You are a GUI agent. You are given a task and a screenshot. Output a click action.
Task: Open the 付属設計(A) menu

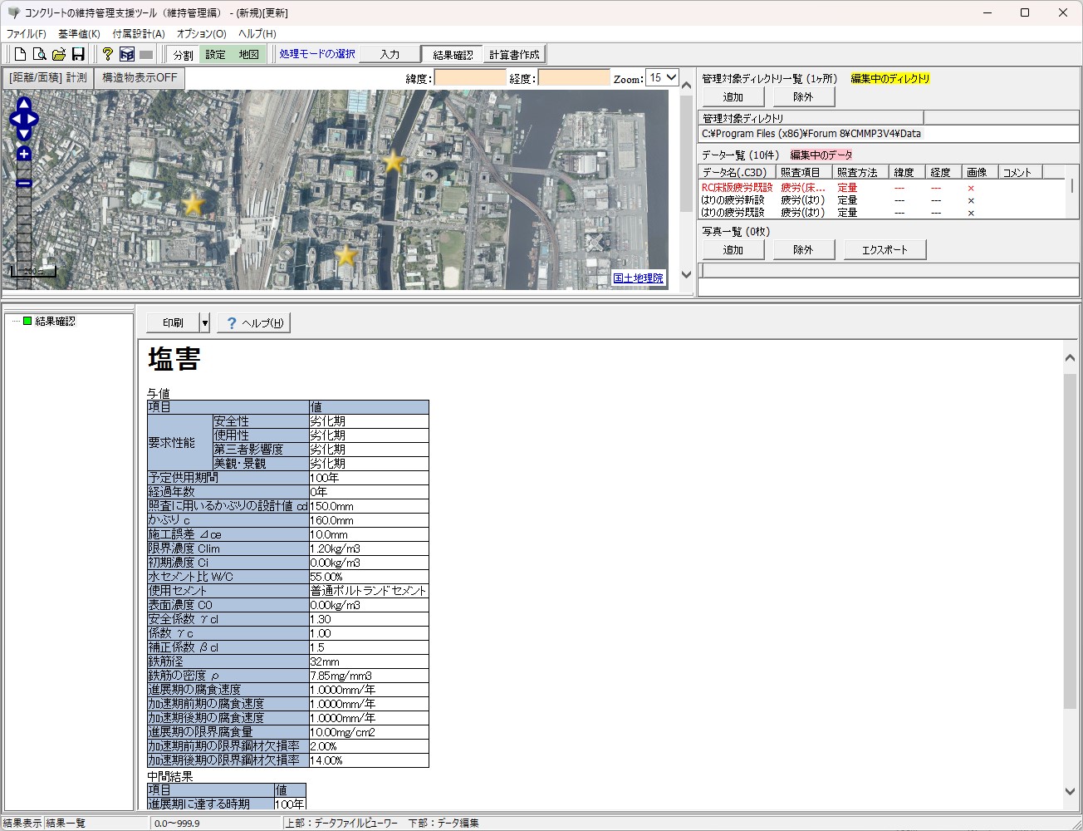click(138, 34)
